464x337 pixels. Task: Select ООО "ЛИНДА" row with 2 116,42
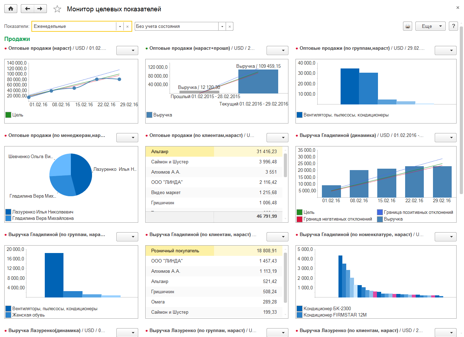click(214, 182)
